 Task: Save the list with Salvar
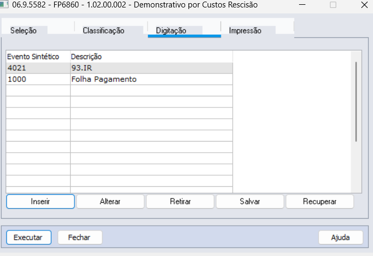[x=250, y=202]
